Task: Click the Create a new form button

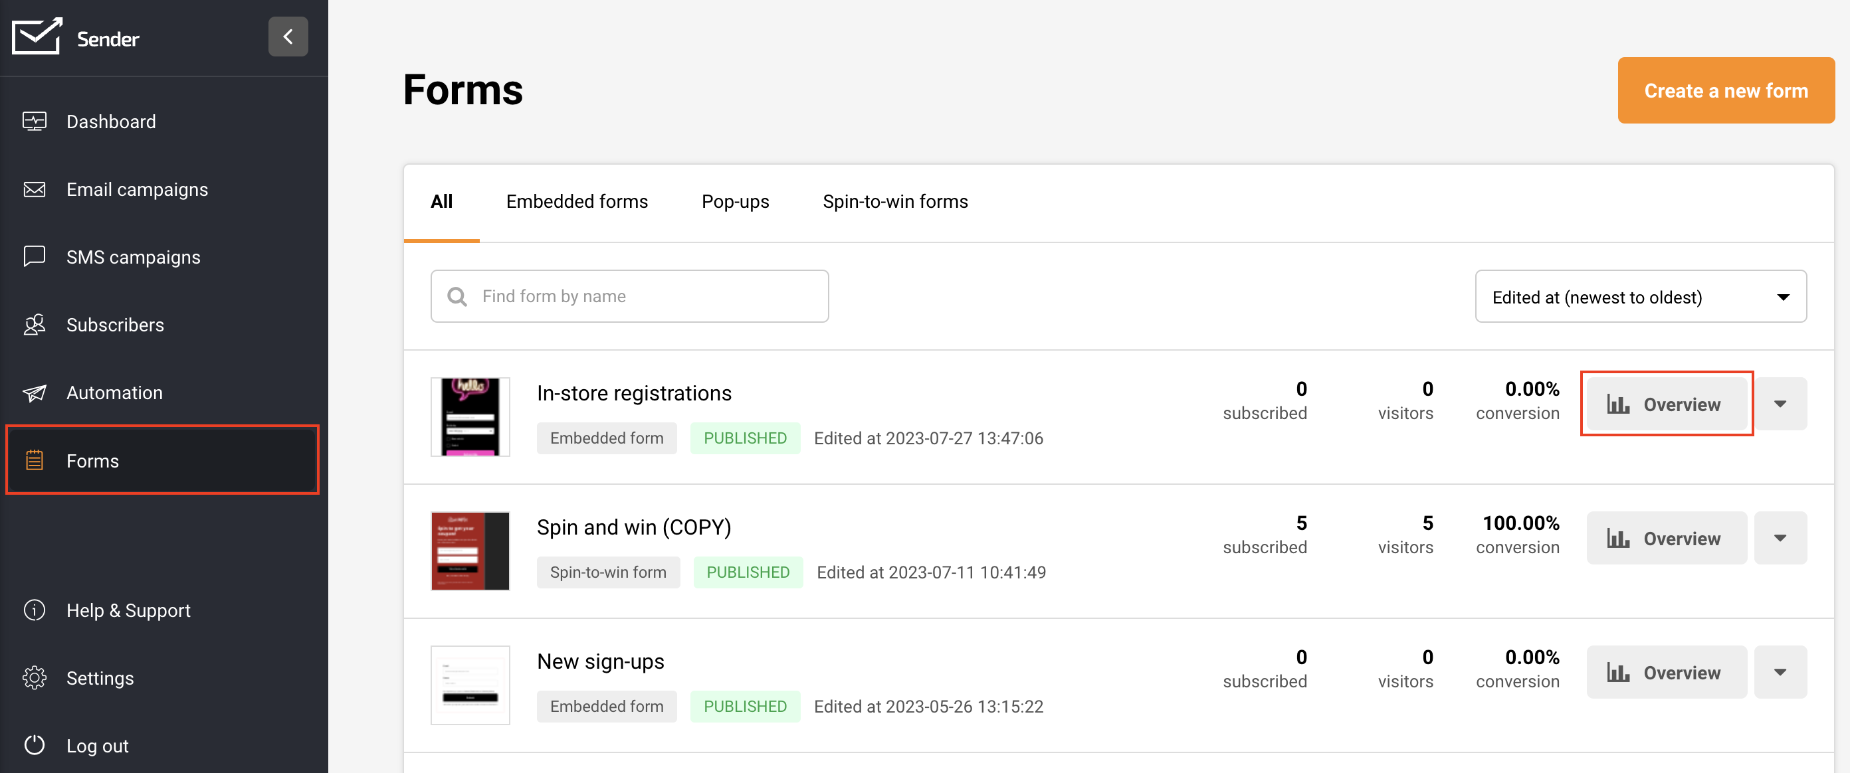Action: click(x=1725, y=90)
